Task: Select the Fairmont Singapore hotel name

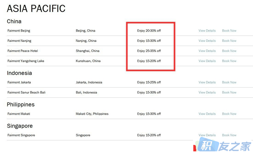Action: (x=21, y=135)
